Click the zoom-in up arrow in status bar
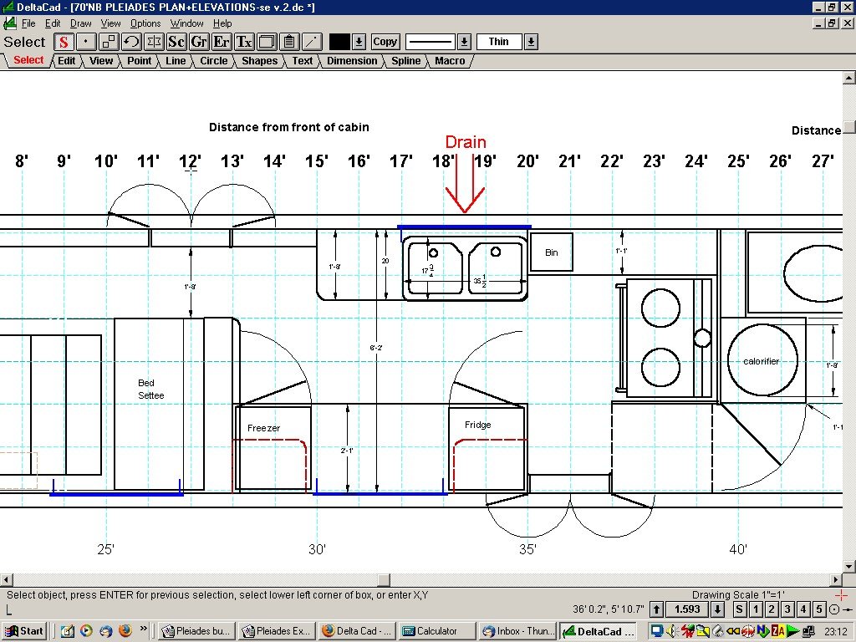856x642 pixels. pos(656,609)
